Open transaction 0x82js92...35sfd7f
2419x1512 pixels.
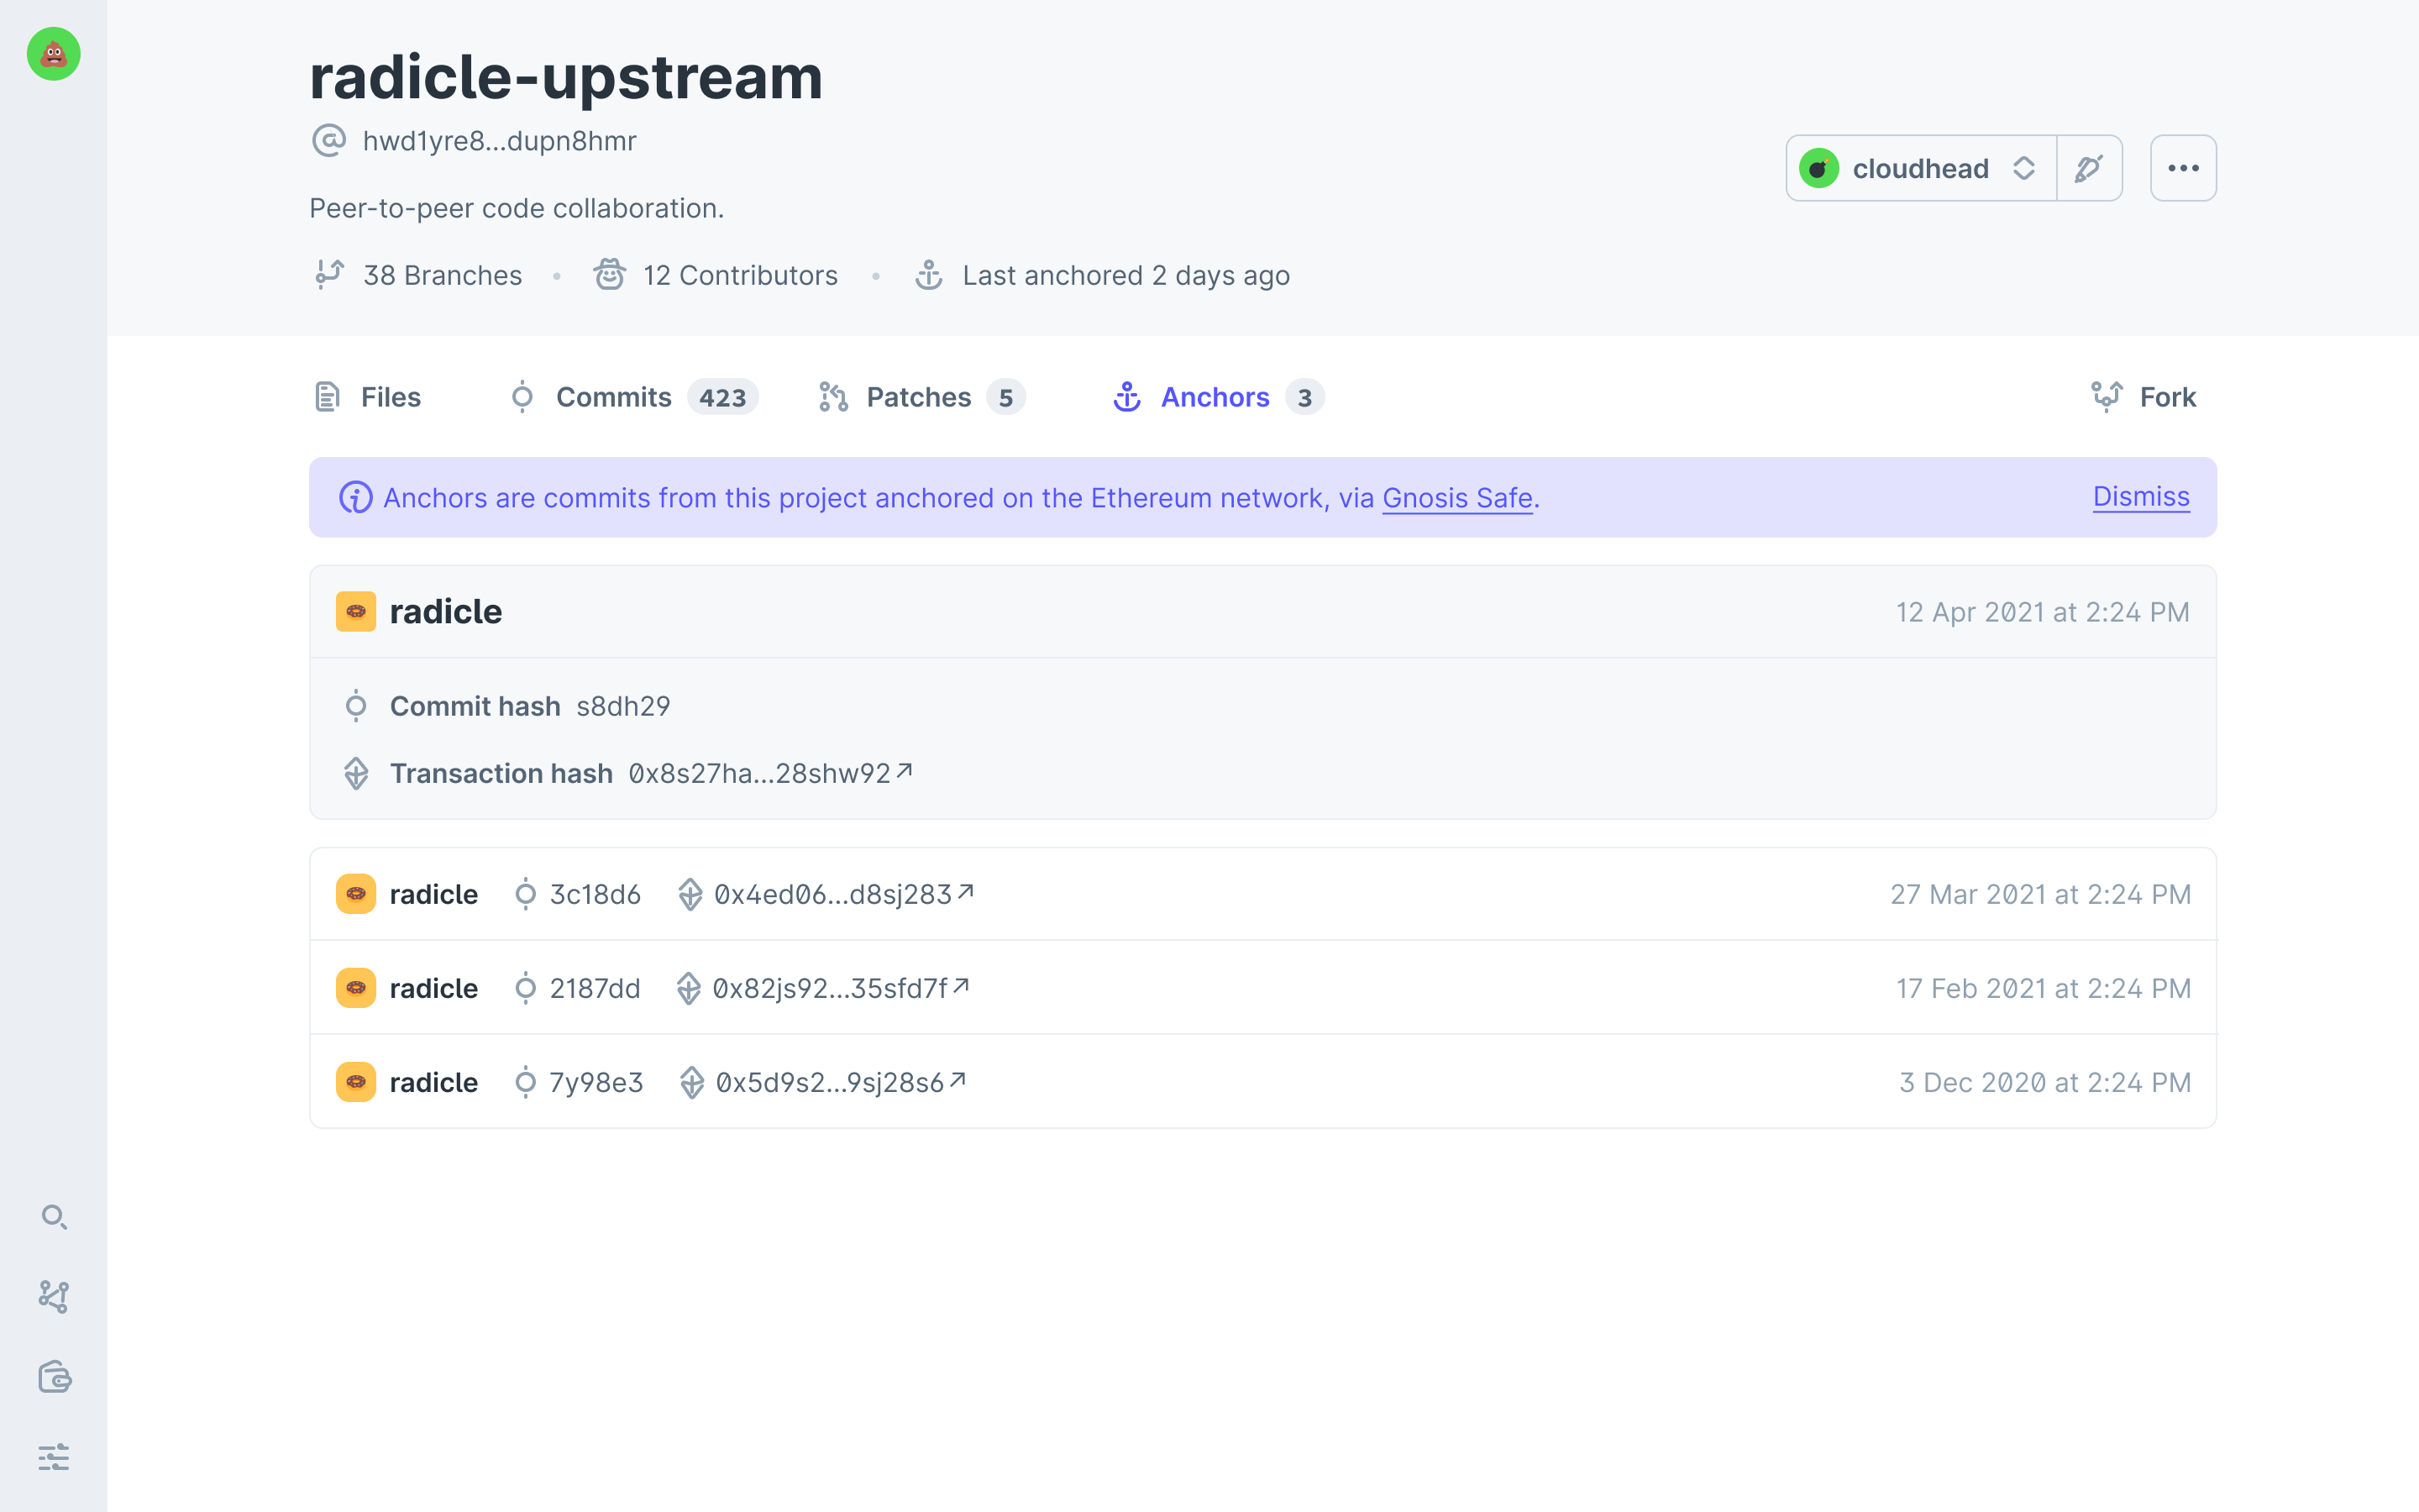click(830, 988)
